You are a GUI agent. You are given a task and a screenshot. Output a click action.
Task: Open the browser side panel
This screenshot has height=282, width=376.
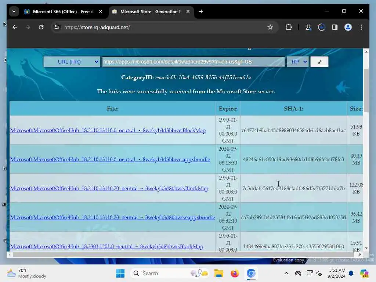pos(335,27)
